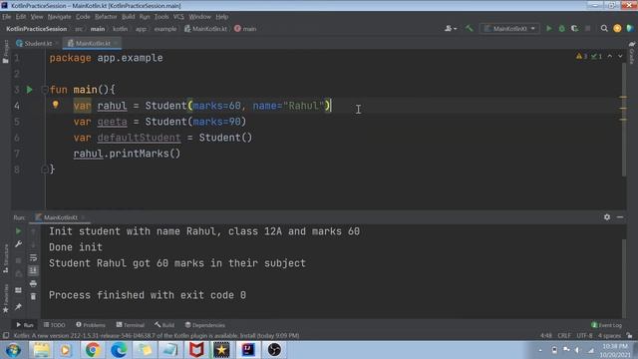Open the TODO tool window button
638x359 pixels.
54,325
